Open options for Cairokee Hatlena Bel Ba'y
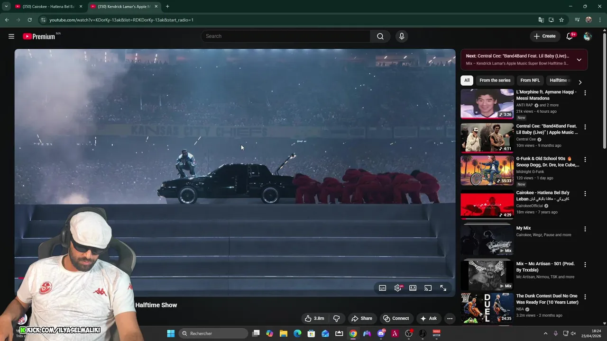Image resolution: width=607 pixels, height=341 pixels. pos(585,194)
